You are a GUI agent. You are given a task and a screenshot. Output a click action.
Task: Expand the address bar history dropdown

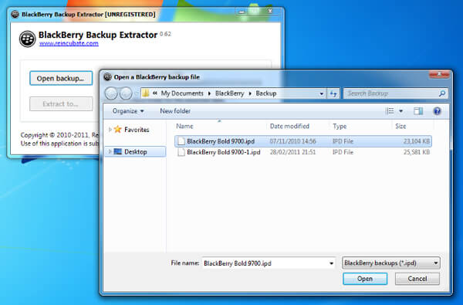click(321, 93)
